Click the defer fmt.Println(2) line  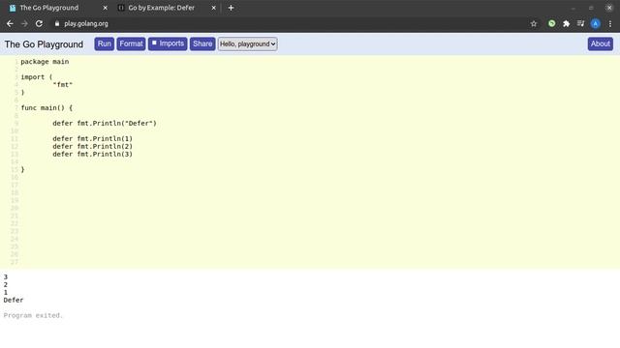point(93,146)
